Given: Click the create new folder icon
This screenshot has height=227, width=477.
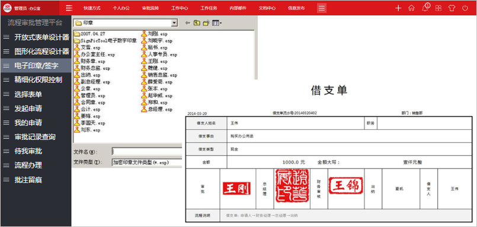Looking at the screenshot, I should point(207,23).
